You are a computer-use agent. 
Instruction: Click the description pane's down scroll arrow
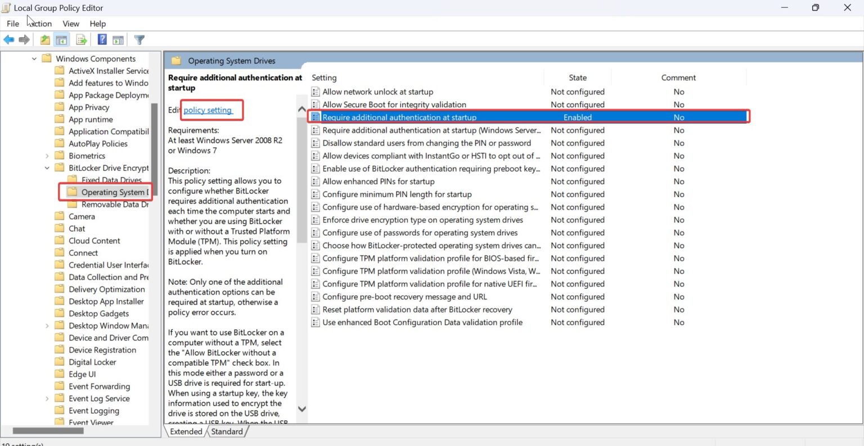(302, 409)
